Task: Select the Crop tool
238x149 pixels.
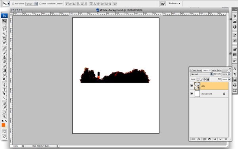Action: (x=4, y=39)
